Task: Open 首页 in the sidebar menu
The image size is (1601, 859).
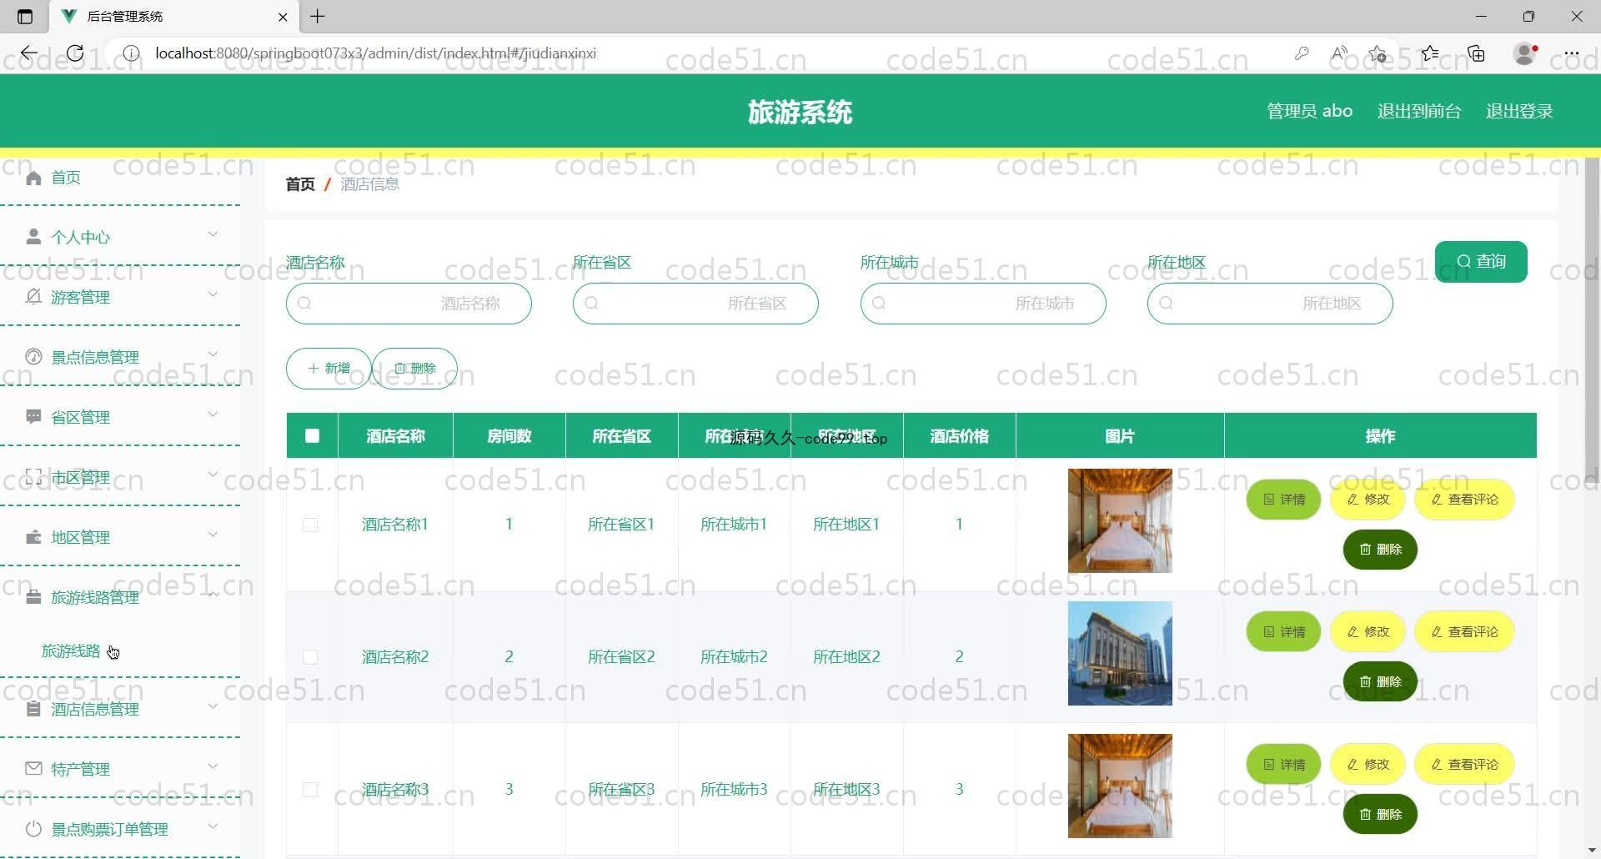Action: pyautogui.click(x=66, y=178)
